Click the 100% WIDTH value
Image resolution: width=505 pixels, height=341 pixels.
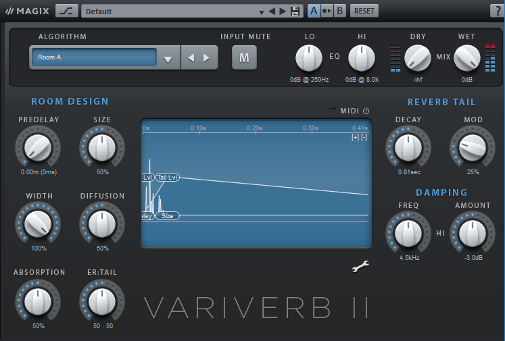(x=39, y=248)
